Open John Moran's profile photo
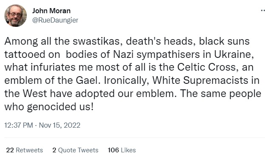265x160 pixels. pyautogui.click(x=16, y=16)
